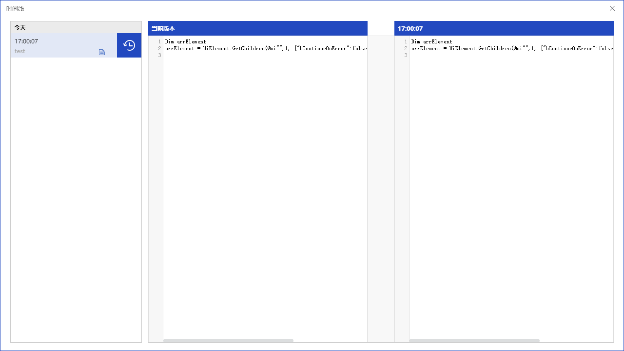Click the document note icon beside test

pos(102,52)
